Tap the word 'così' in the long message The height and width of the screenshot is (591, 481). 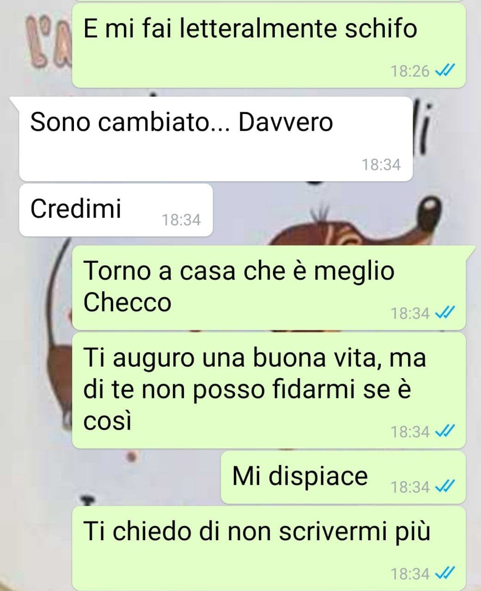107,422
